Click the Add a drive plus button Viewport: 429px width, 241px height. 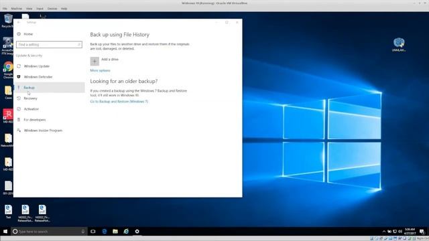pos(95,61)
